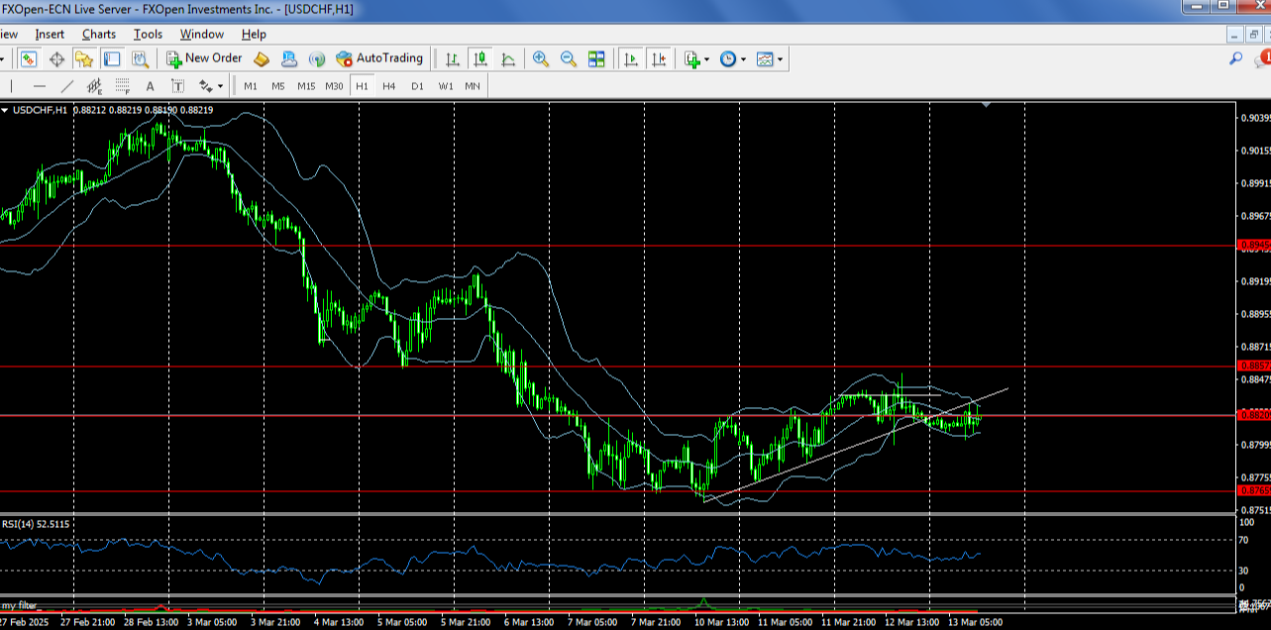Switch chart to Bar Chart style

coord(453,59)
